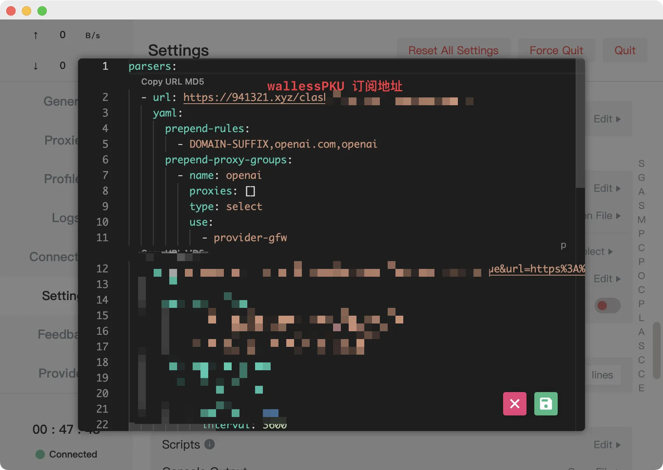
Task: Open the Feedback tab
Action: point(58,334)
